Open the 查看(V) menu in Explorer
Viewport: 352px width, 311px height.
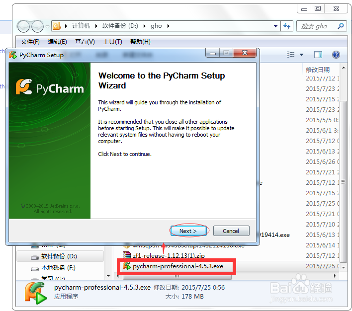click(x=85, y=42)
